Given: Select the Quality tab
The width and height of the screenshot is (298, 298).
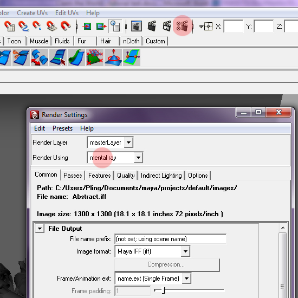Looking at the screenshot, I should [x=126, y=175].
